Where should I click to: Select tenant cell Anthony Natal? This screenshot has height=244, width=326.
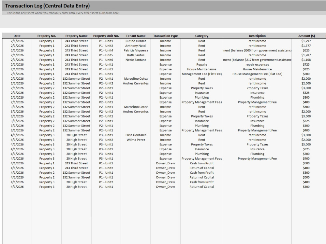tap(136, 46)
